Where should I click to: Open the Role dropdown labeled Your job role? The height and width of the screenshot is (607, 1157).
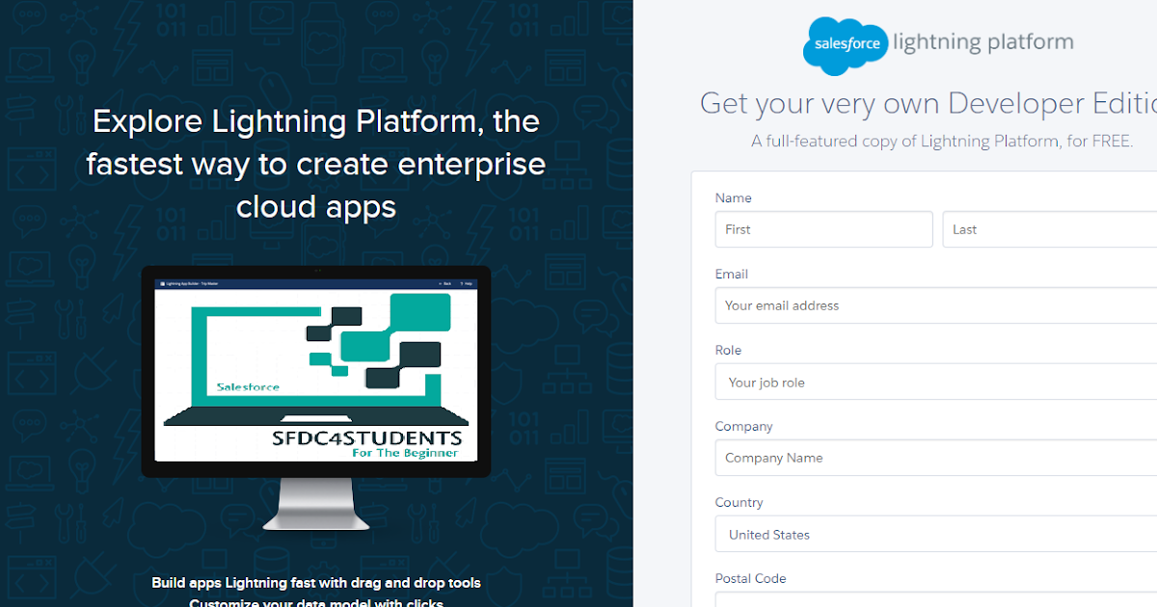tap(935, 382)
